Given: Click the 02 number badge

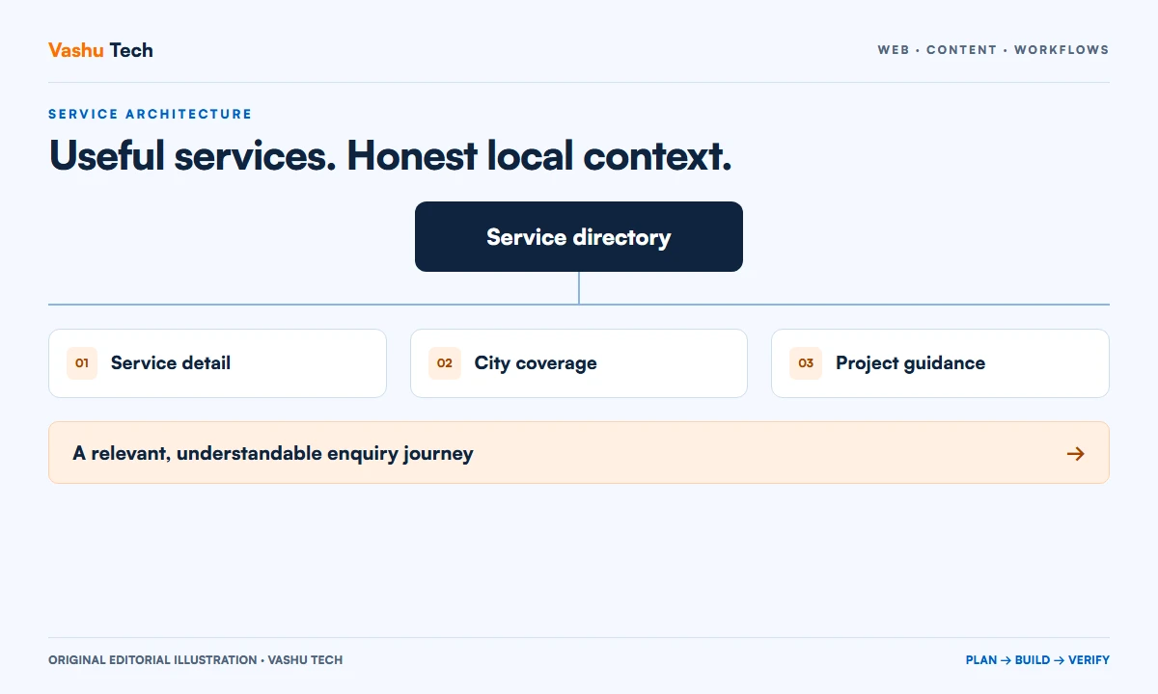Looking at the screenshot, I should [x=445, y=363].
